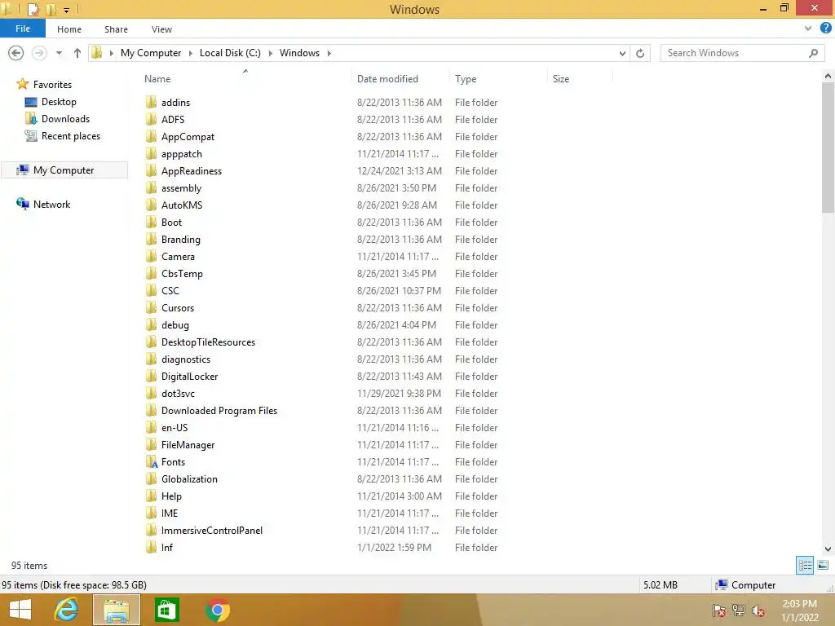Launch Google Chrome from the taskbar
Image resolution: width=835 pixels, height=626 pixels.
point(217,610)
